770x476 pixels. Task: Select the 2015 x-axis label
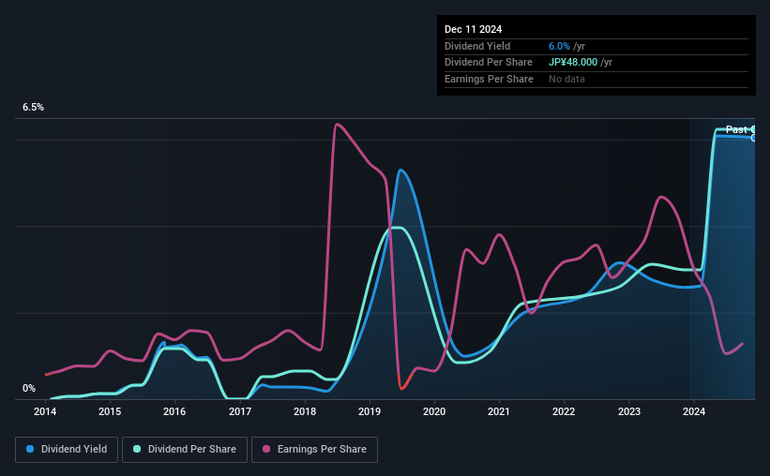(110, 411)
